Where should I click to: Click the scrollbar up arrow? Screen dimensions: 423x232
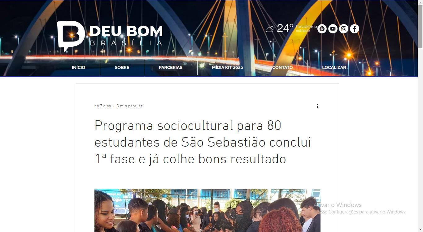pyautogui.click(x=420, y=2)
